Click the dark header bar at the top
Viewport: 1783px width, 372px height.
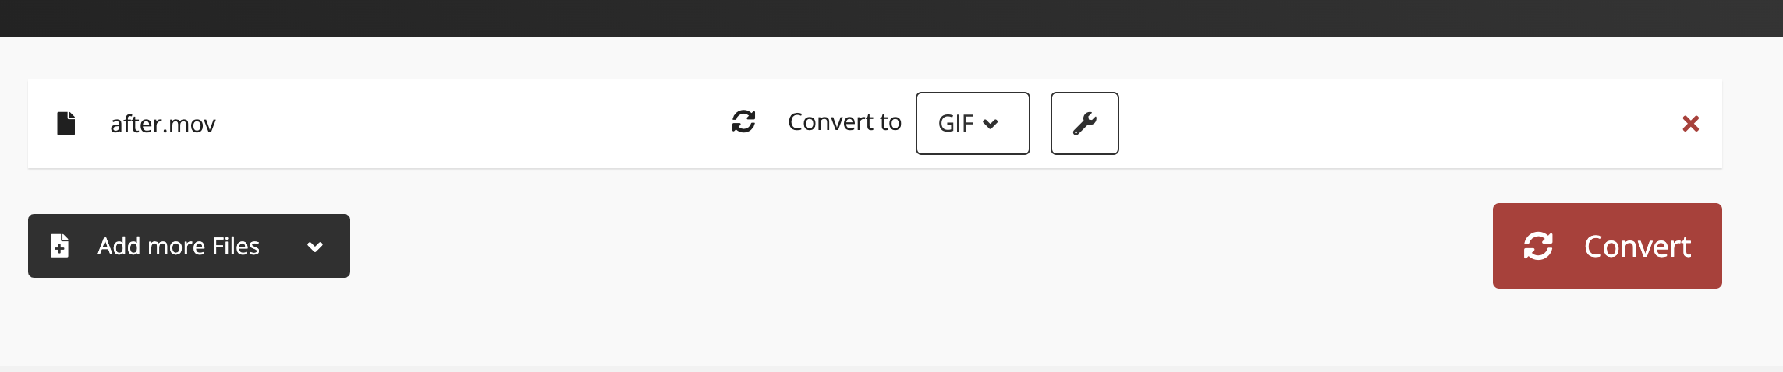coord(891,18)
